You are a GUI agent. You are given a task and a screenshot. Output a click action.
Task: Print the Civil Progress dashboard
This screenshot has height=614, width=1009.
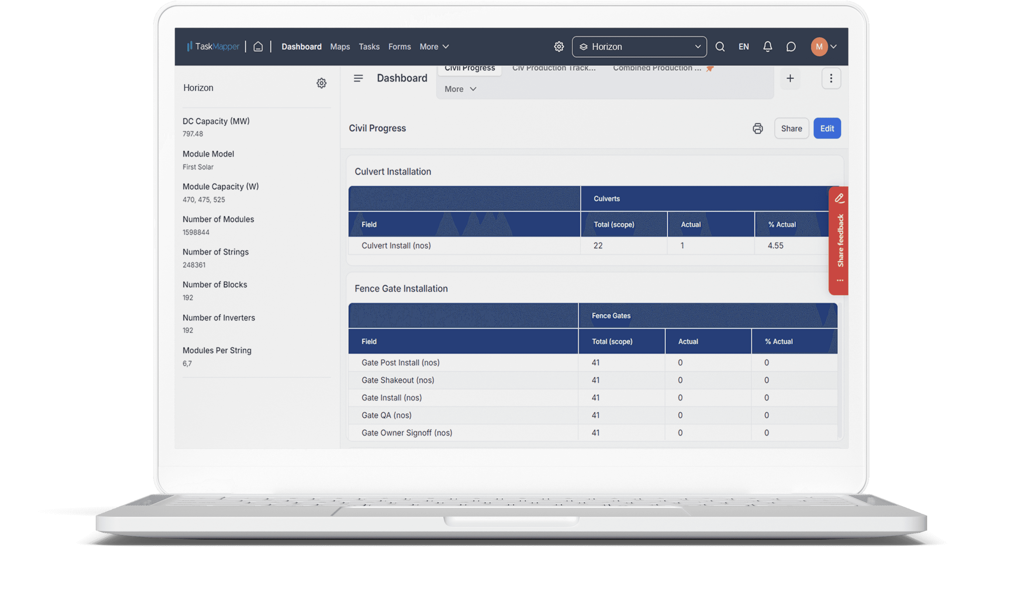click(x=757, y=129)
